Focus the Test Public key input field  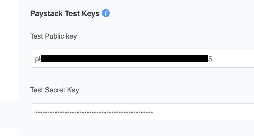[x=142, y=59]
